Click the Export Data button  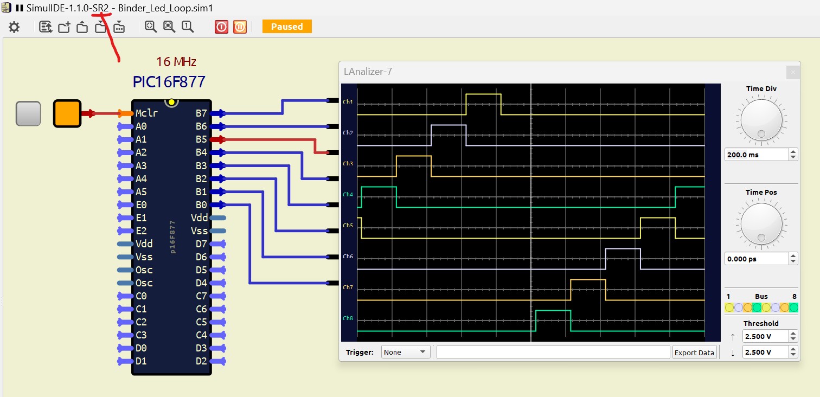[x=694, y=353]
